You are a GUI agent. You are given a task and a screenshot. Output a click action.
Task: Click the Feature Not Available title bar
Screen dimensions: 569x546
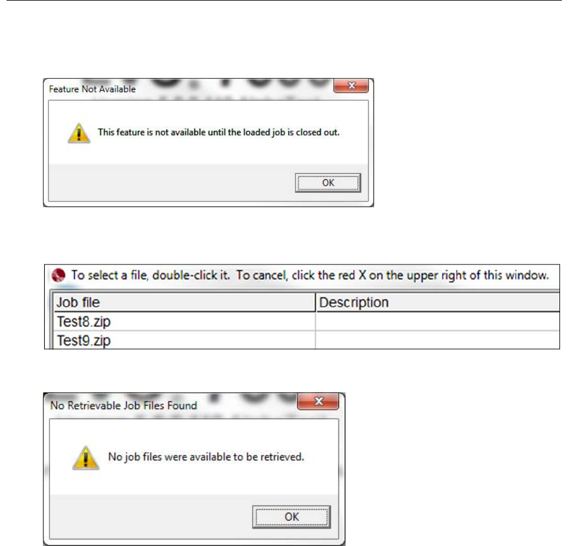click(x=189, y=89)
